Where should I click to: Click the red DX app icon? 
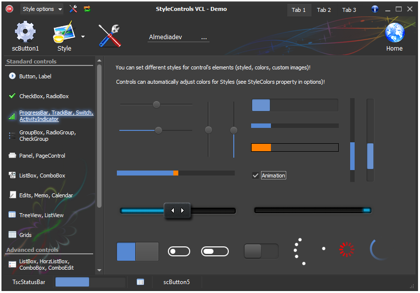[x=9, y=9]
